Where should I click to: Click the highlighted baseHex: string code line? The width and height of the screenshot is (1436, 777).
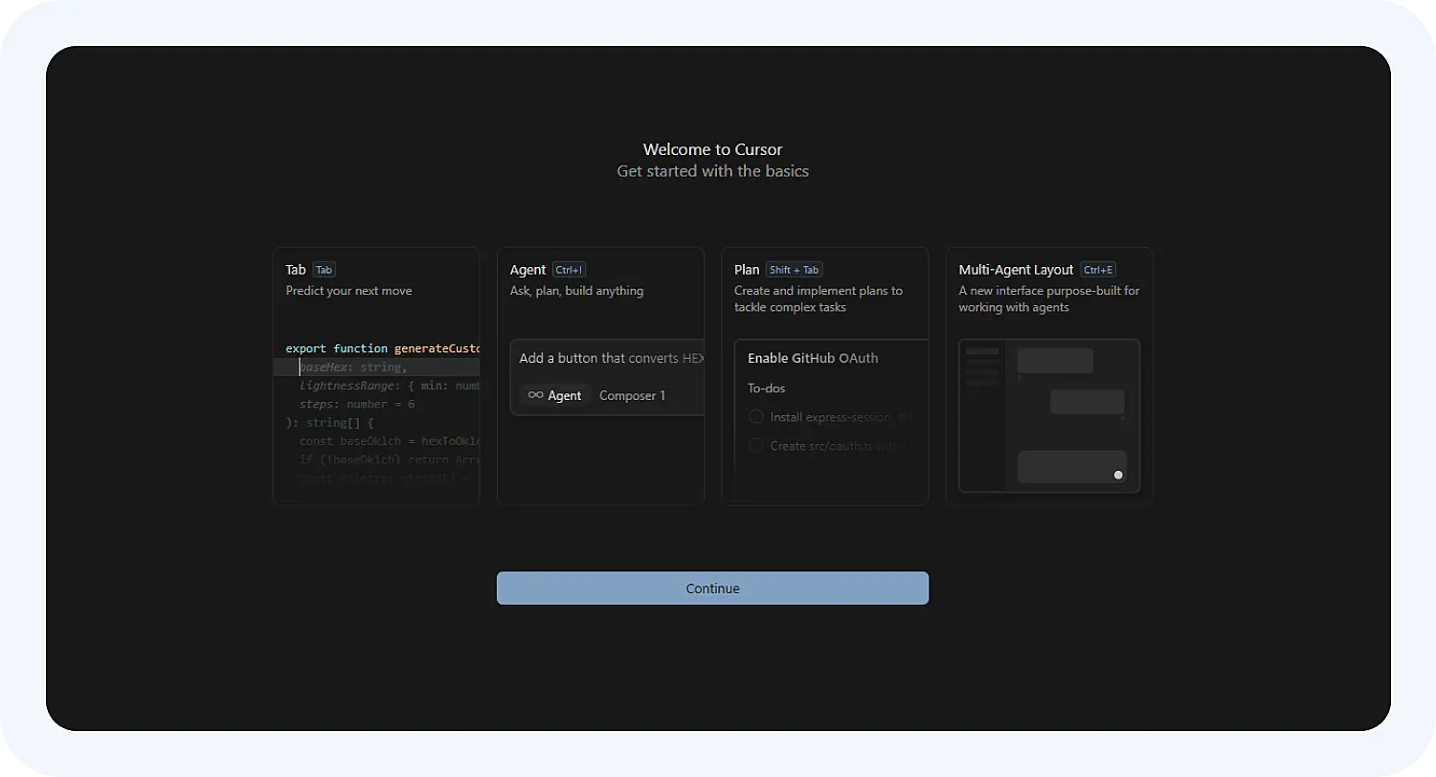click(x=353, y=367)
